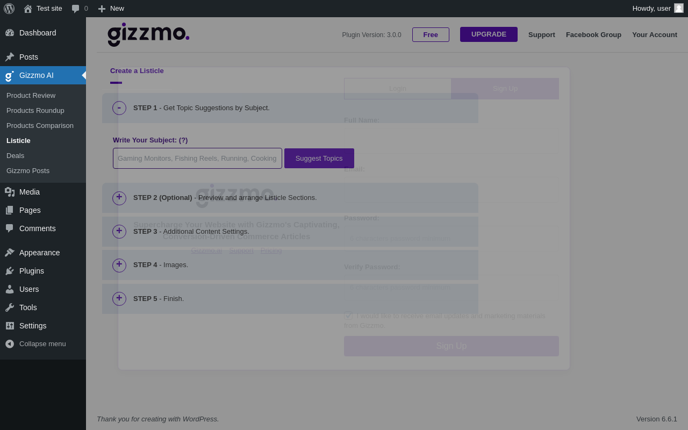Open the Support link in the header
688x430 pixels.
[x=542, y=35]
